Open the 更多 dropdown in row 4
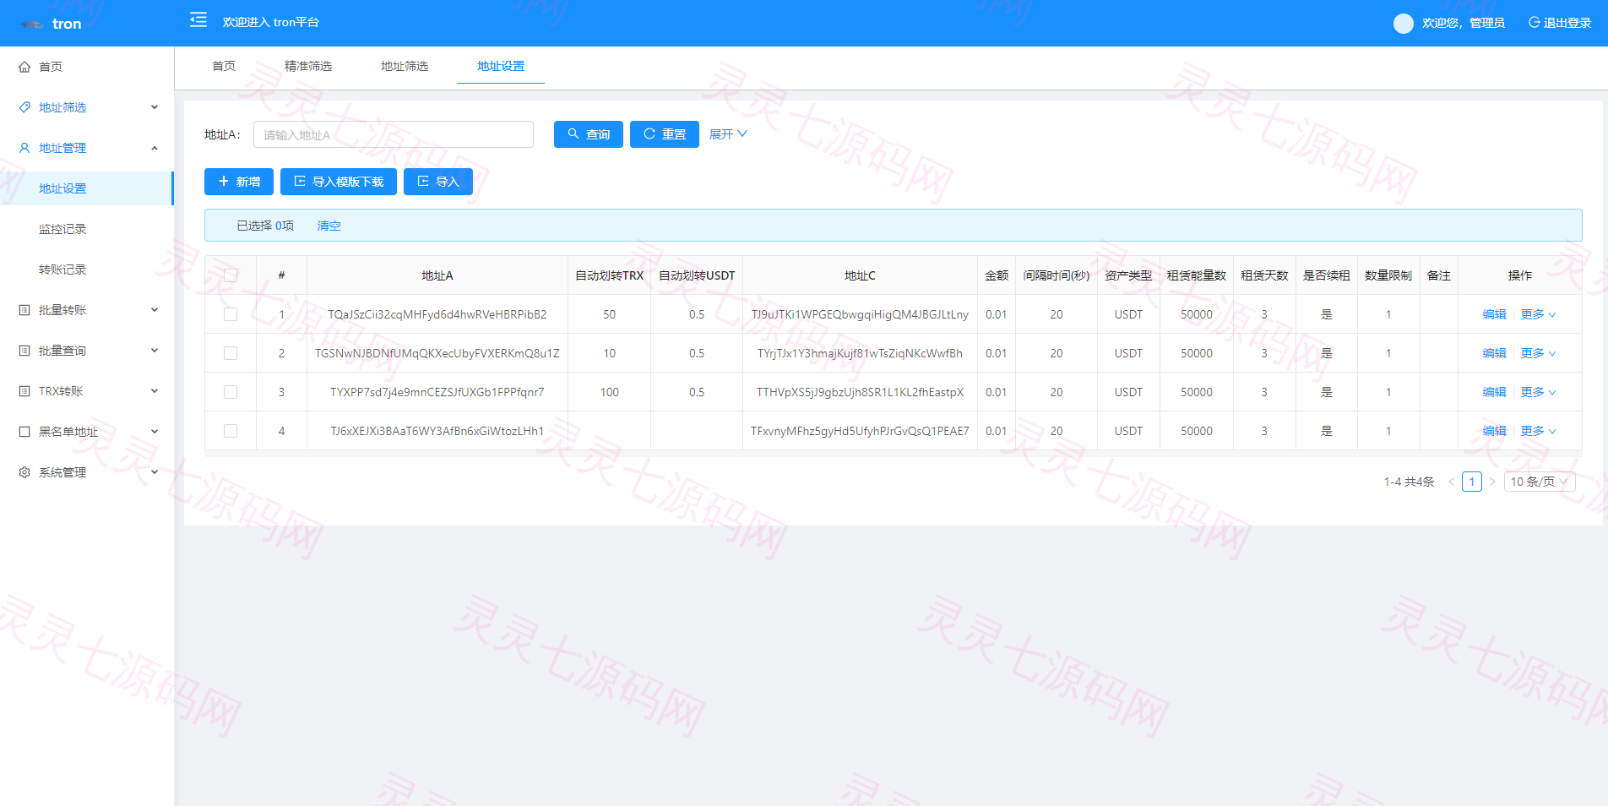Image resolution: width=1608 pixels, height=806 pixels. coord(1538,431)
